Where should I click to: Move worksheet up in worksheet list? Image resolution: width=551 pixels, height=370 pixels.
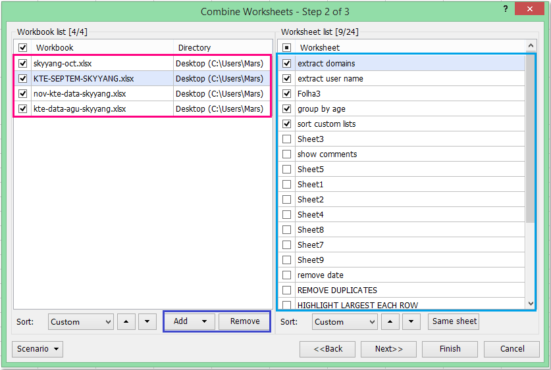point(390,322)
